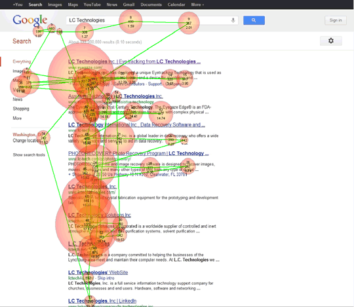Expand the More dropdown in top bar

click(x=197, y=5)
